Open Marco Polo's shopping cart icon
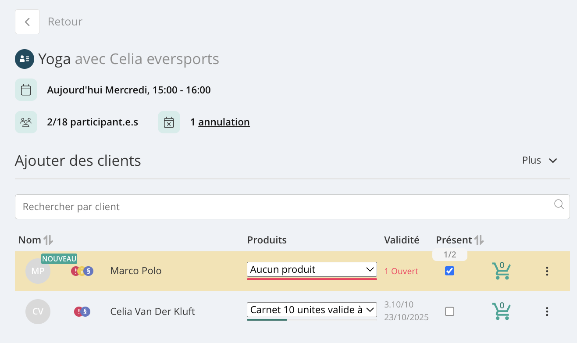 tap(501, 271)
